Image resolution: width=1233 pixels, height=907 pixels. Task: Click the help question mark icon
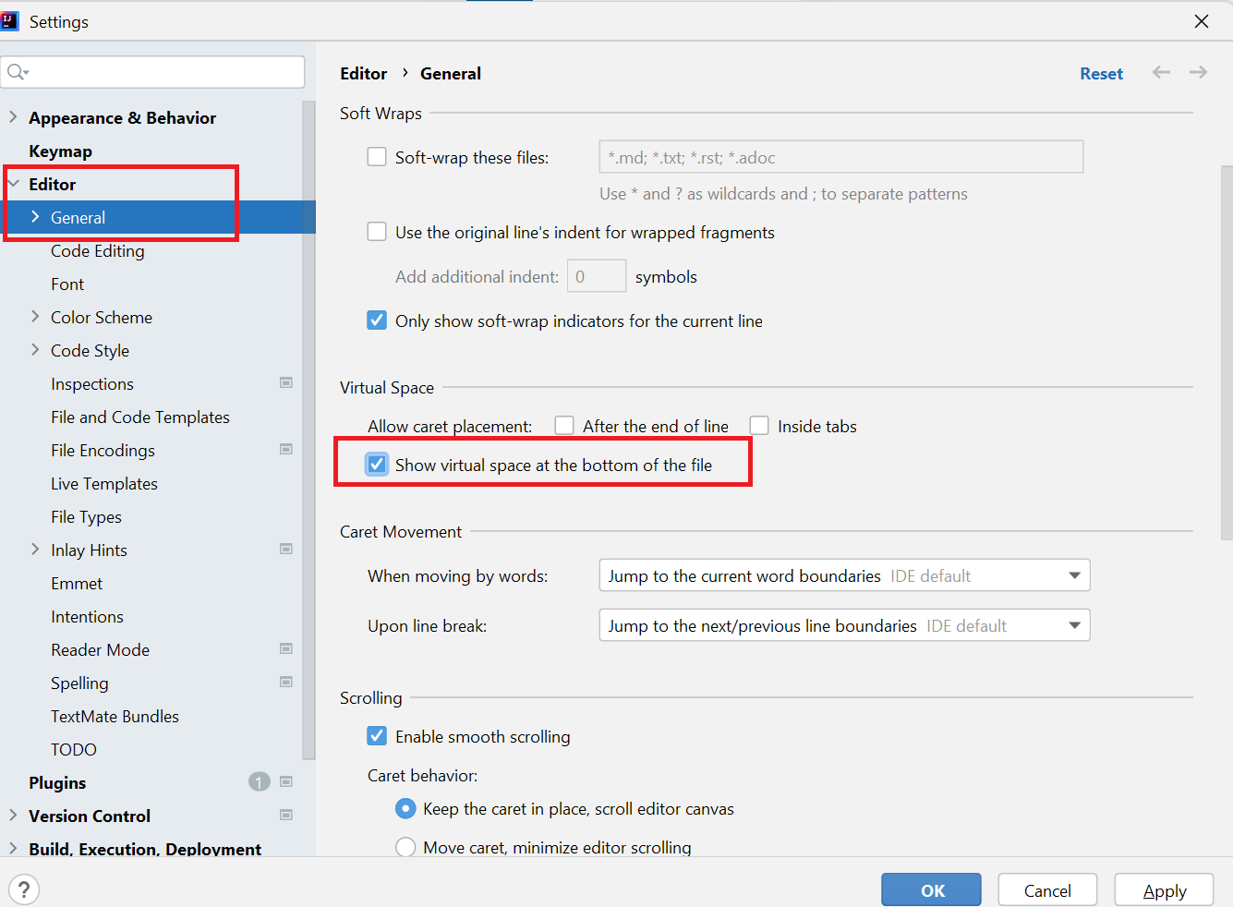(24, 890)
